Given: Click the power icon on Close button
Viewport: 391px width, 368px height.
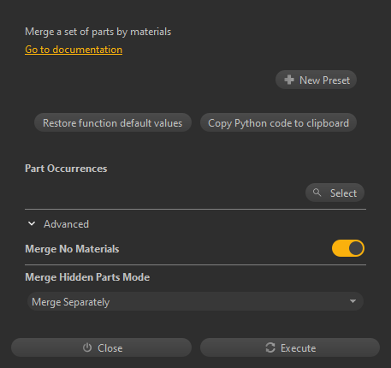Looking at the screenshot, I should tap(87, 347).
